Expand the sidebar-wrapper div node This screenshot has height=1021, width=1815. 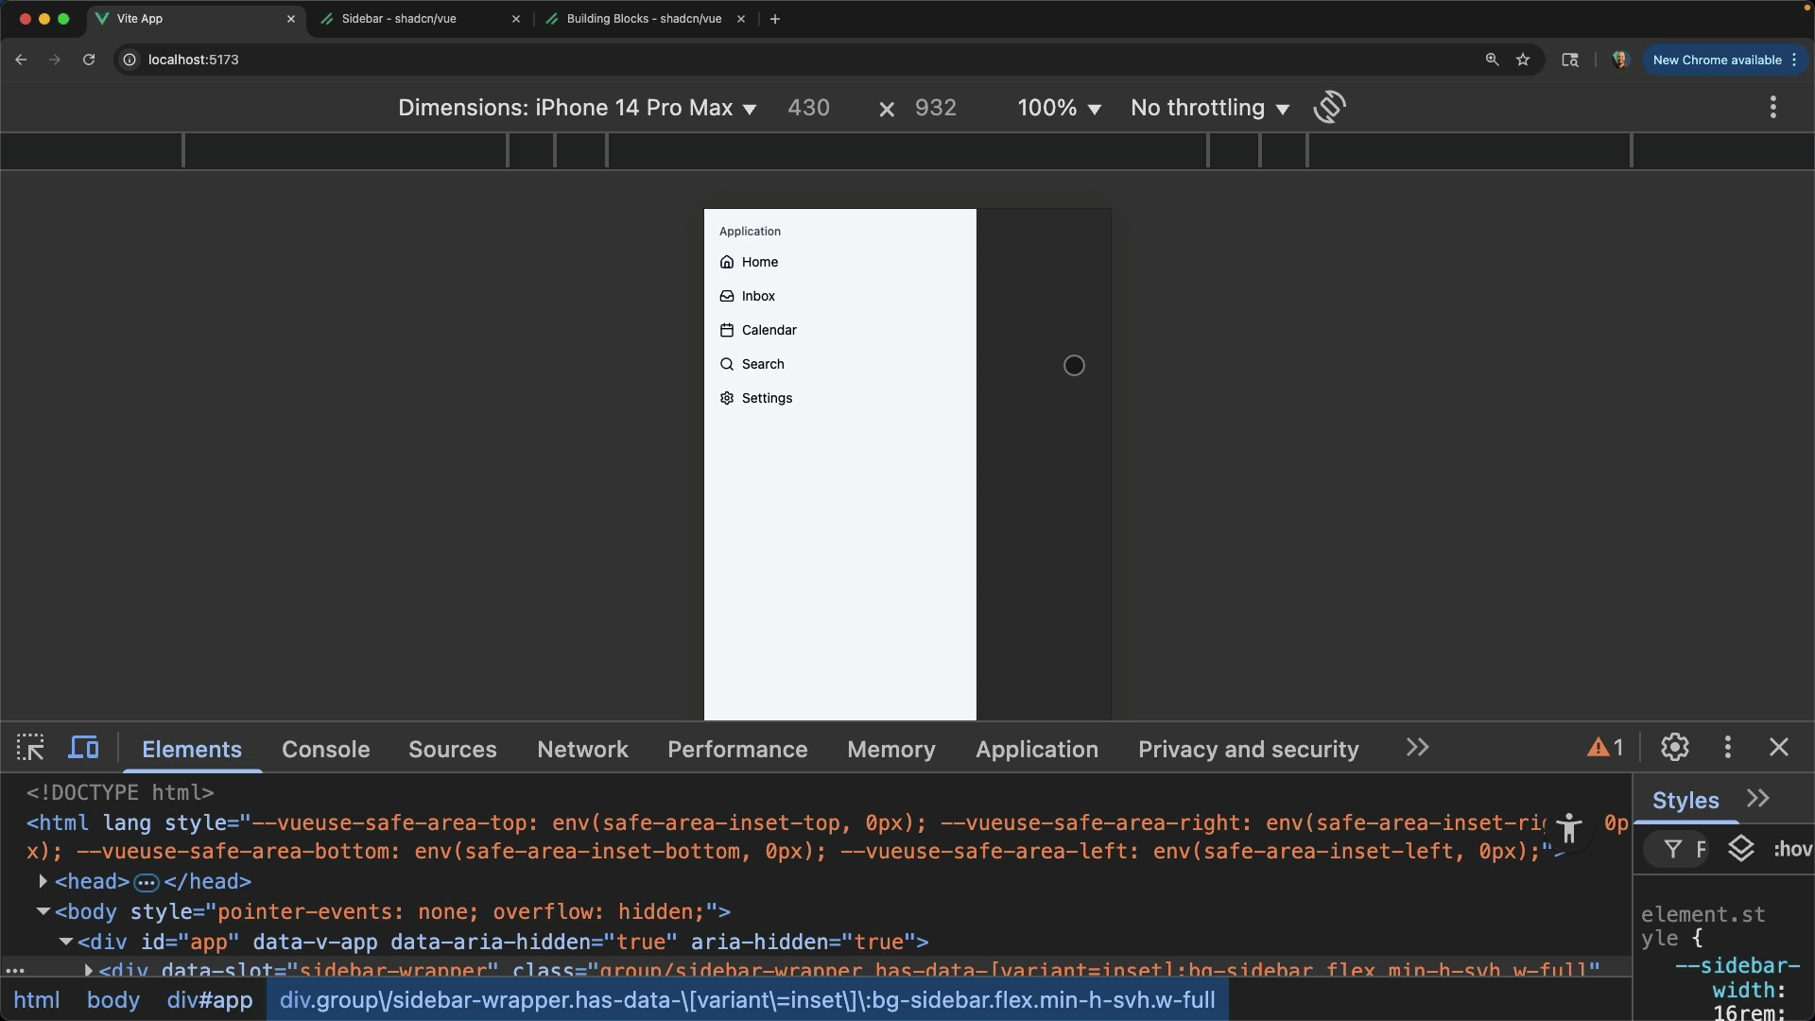coord(88,970)
